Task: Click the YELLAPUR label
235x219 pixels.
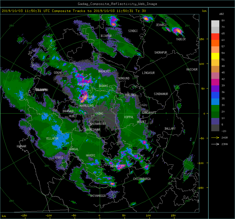Action: pos(52,139)
